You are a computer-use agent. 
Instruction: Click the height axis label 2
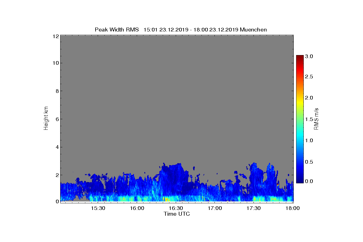[x=57, y=175]
